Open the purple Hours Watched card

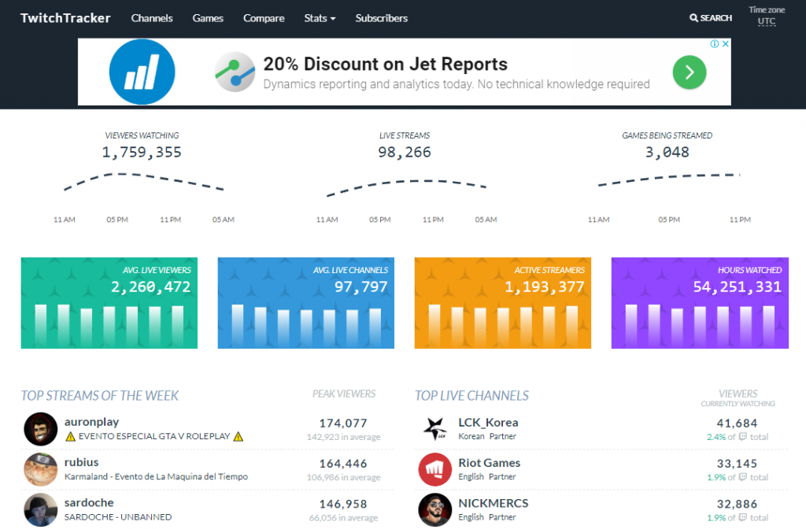tap(700, 303)
